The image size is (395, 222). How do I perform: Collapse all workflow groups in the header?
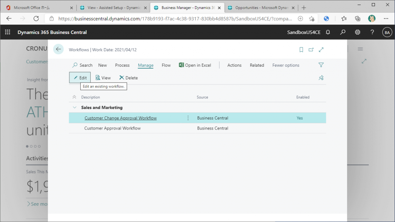(74, 97)
